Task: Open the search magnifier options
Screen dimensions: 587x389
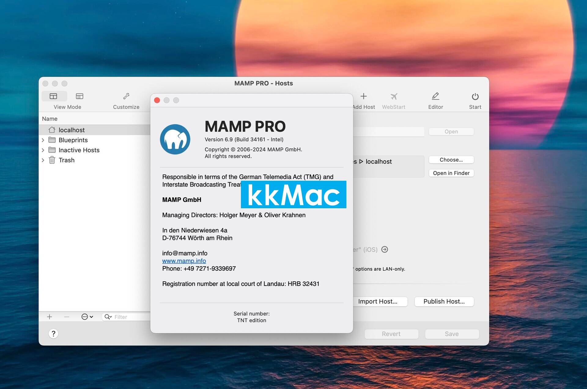Action: point(108,317)
